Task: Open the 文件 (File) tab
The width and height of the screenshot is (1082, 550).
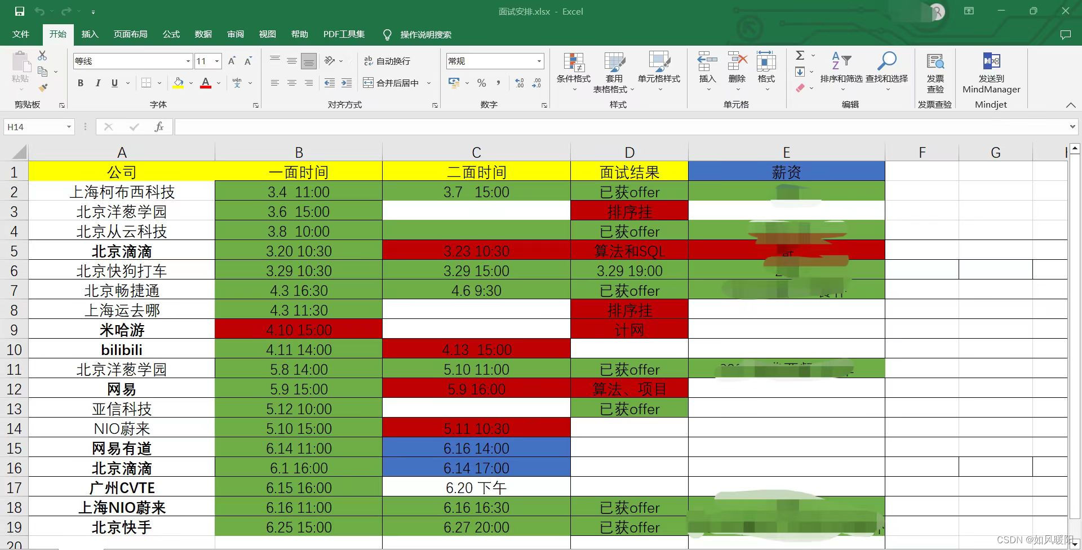Action: coord(21,34)
